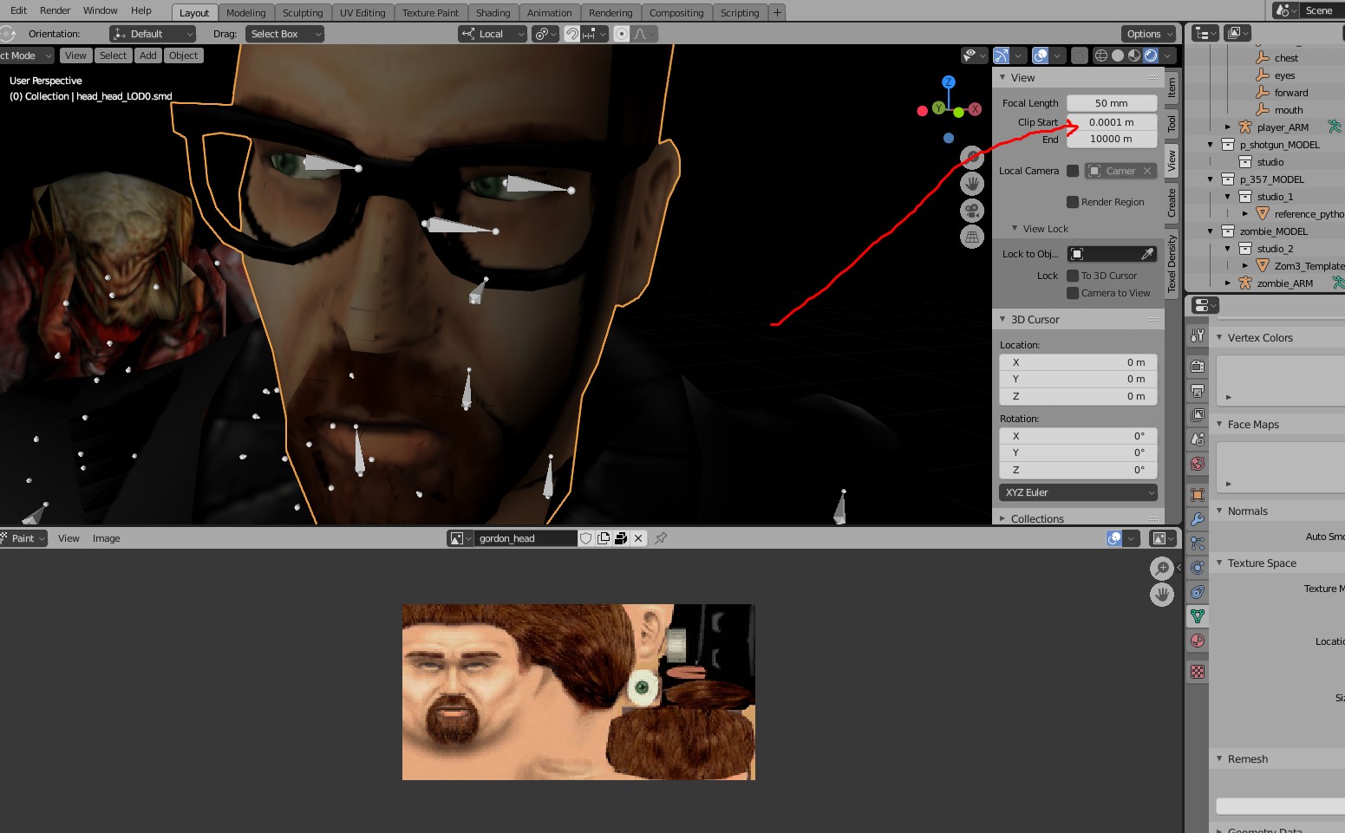
Task: Zoom the image editor with magnifier icon
Action: click(x=1162, y=569)
